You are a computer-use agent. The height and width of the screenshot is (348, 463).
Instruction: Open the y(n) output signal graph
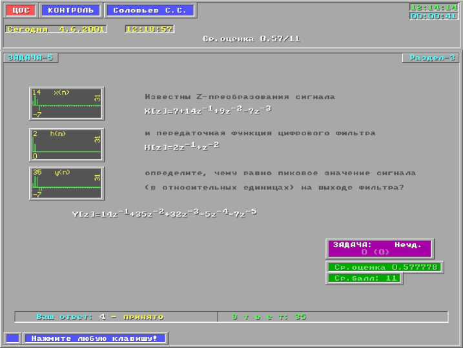pos(67,183)
